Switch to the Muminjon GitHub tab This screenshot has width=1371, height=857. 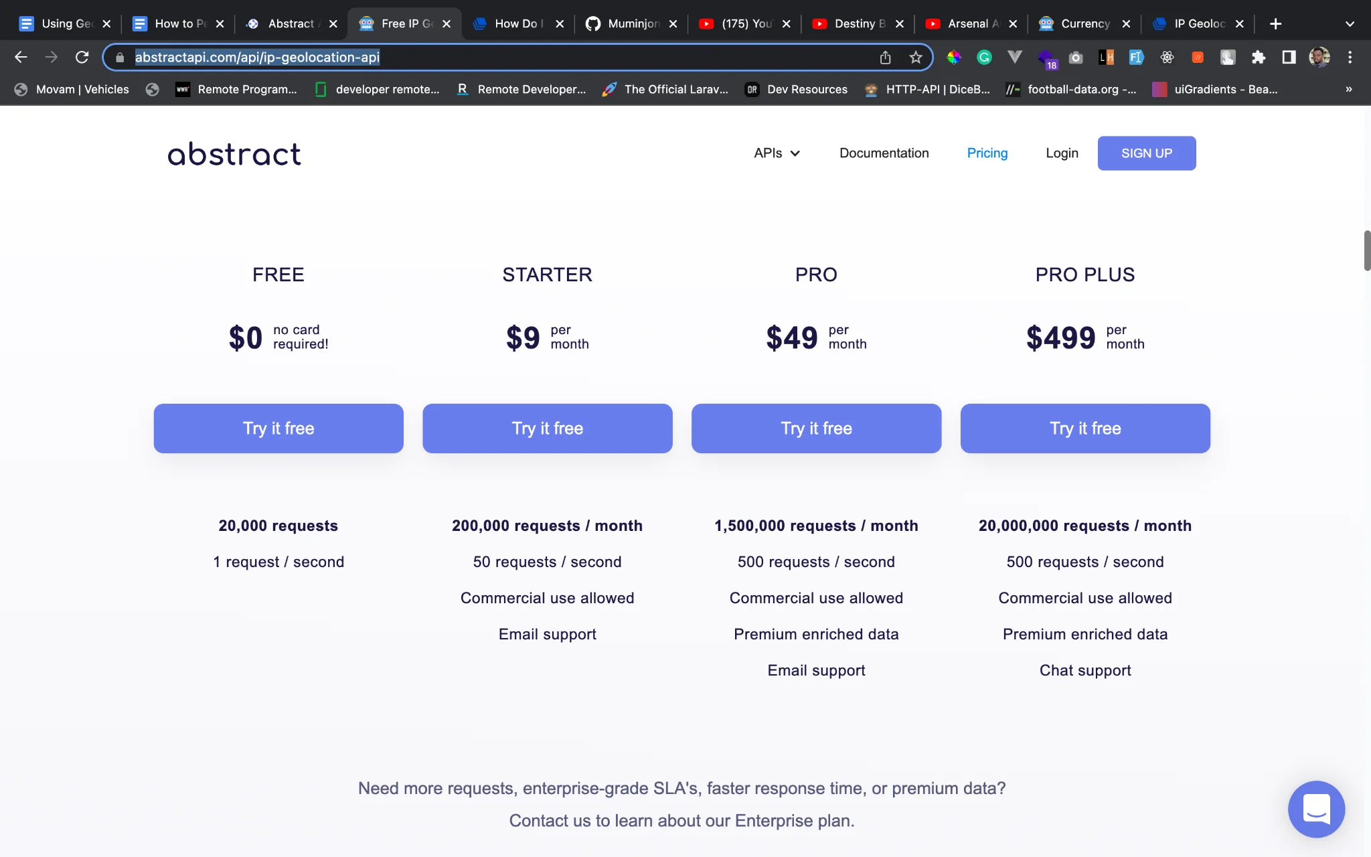[623, 24]
